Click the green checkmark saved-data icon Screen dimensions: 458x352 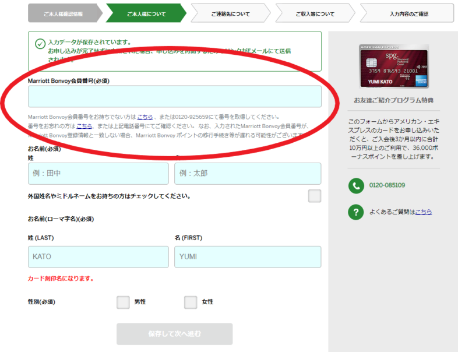click(x=40, y=44)
